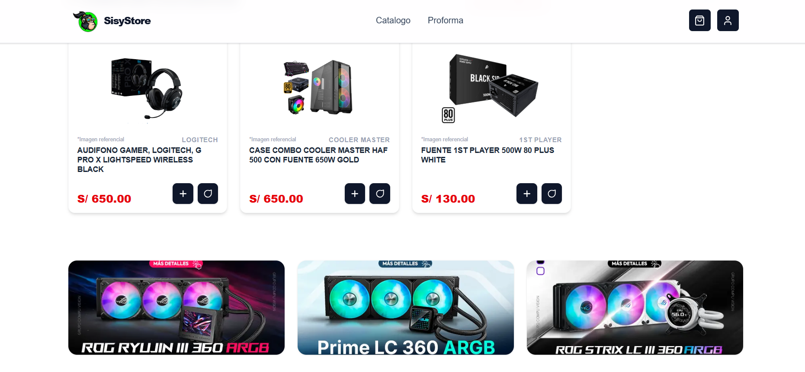
Task: Open the shopping bag cart icon
Action: [699, 20]
